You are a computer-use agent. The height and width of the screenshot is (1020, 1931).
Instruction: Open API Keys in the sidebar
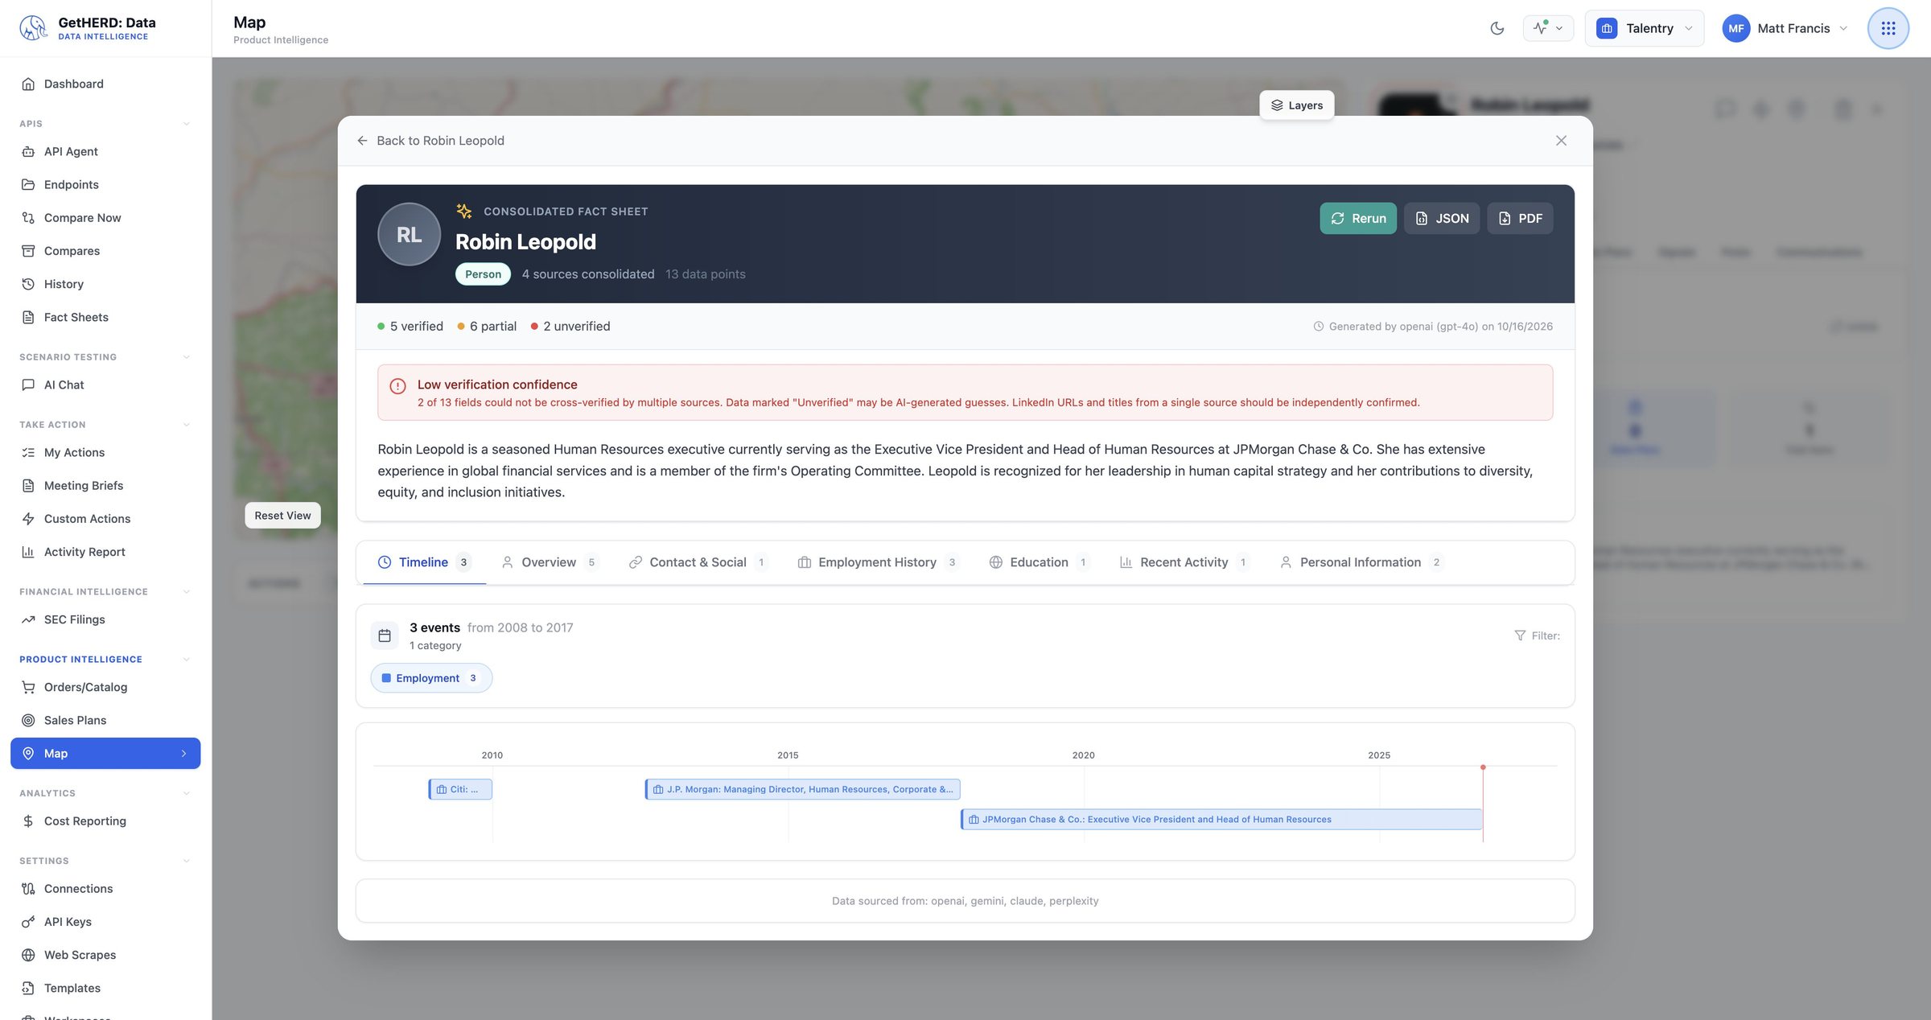pyautogui.click(x=105, y=922)
